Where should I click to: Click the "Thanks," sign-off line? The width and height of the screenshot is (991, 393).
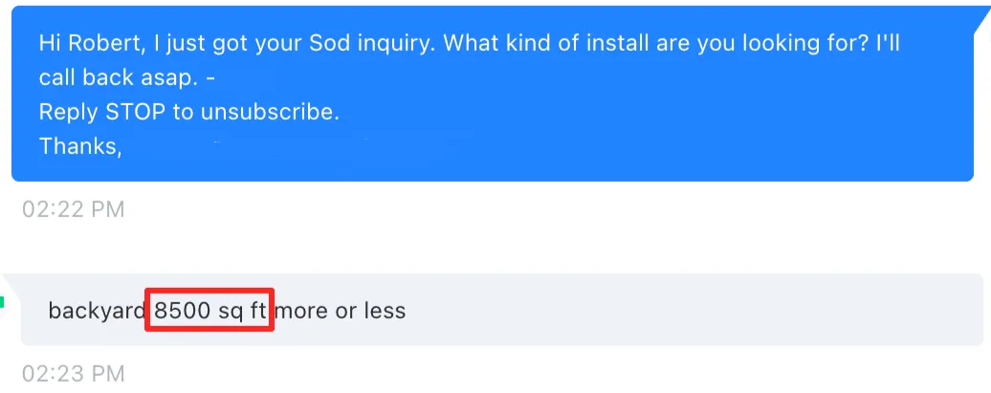click(x=80, y=146)
